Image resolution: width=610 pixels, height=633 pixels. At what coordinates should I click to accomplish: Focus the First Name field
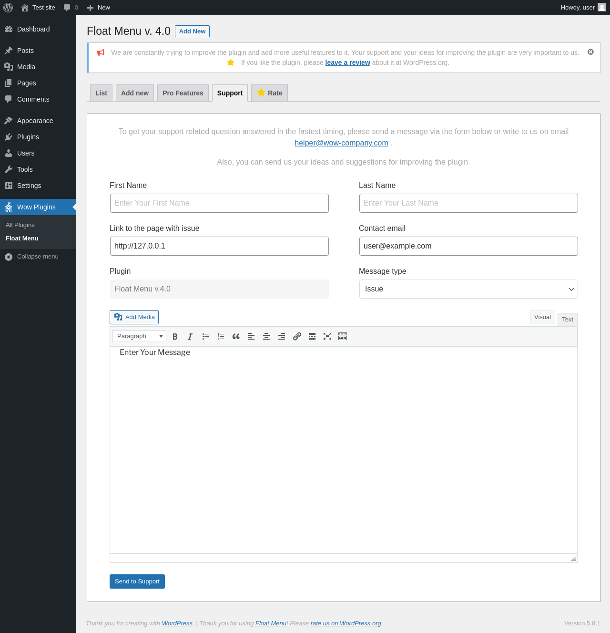point(219,203)
